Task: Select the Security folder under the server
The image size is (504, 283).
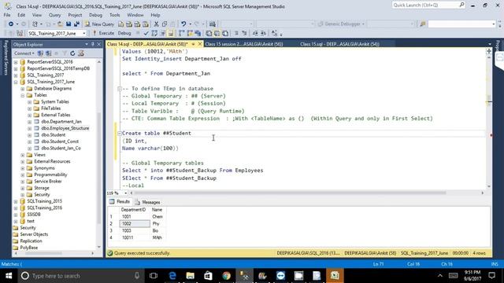Action: click(x=28, y=228)
